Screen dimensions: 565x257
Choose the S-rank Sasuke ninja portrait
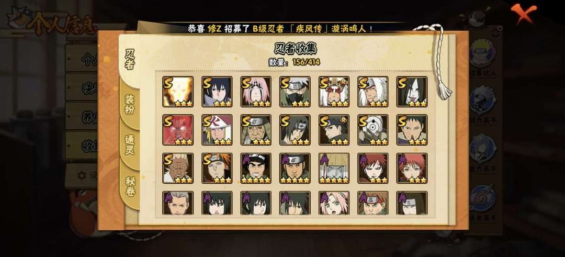coord(217,92)
